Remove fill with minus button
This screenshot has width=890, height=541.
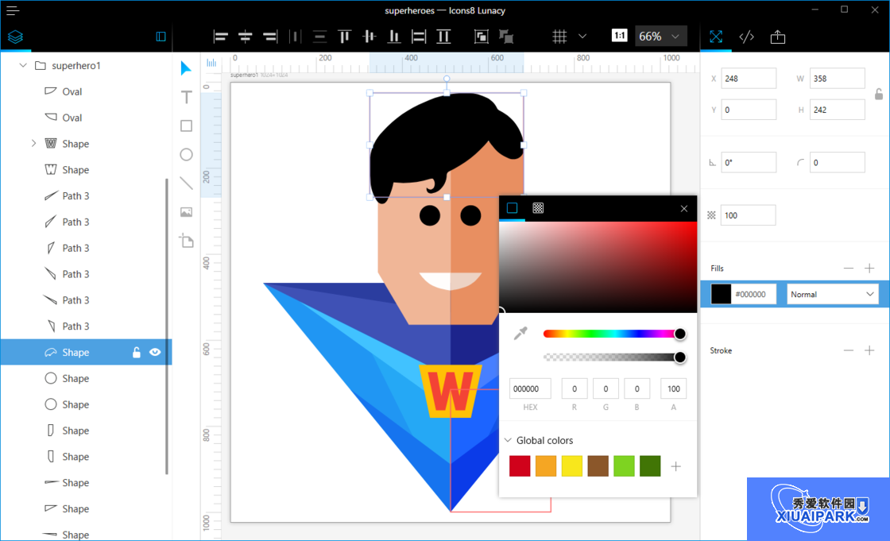point(848,268)
